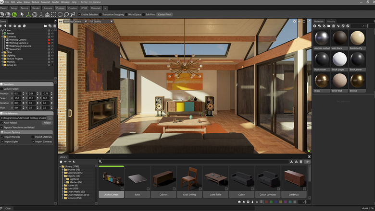Toggle the Auto-Reload checkbox

pyautogui.click(x=2, y=123)
